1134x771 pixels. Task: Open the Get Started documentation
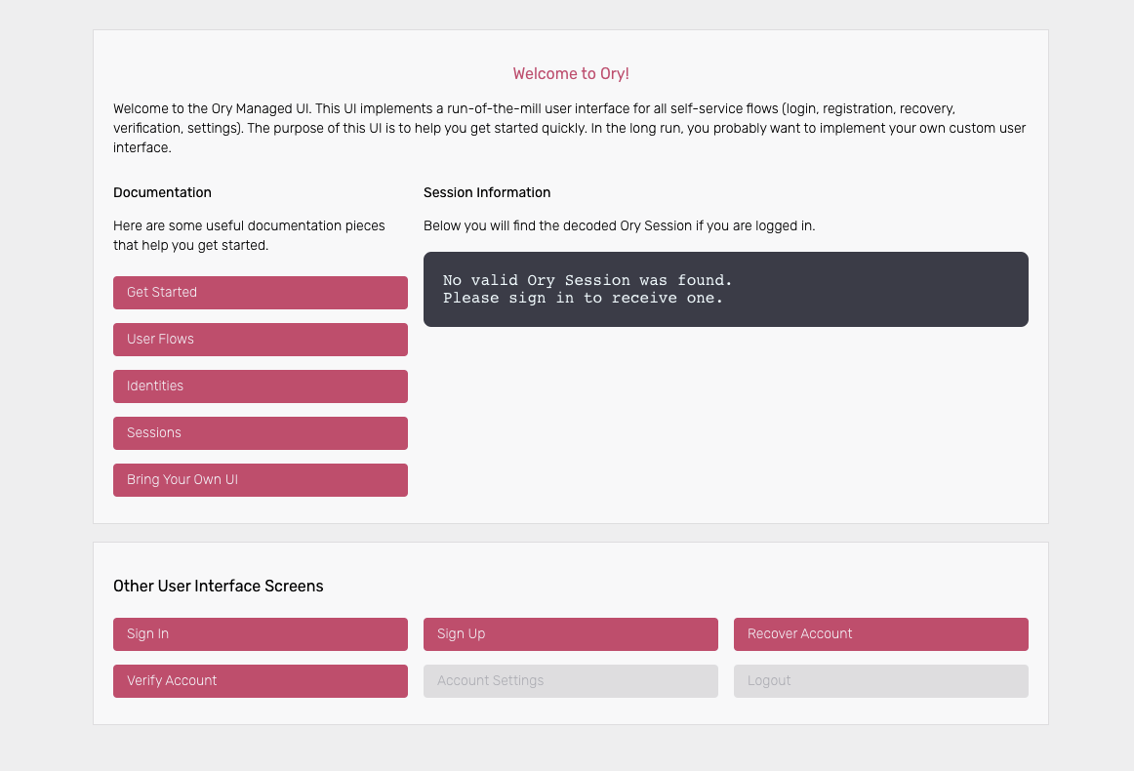pos(261,293)
